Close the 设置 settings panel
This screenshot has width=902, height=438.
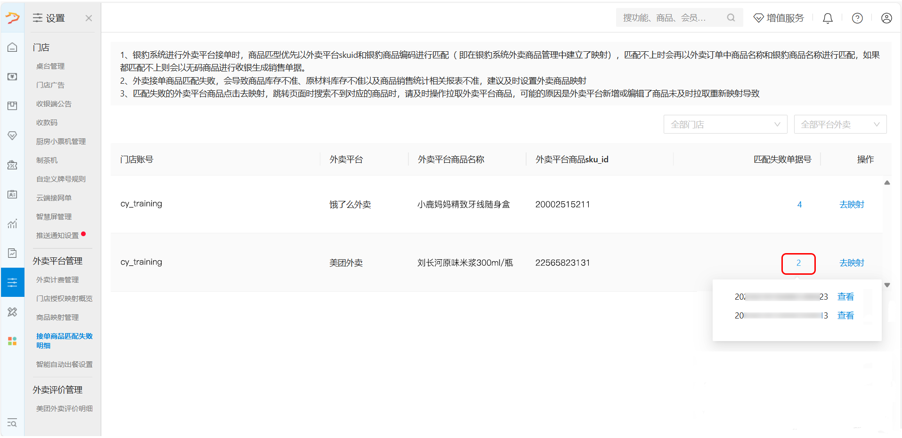tap(89, 18)
